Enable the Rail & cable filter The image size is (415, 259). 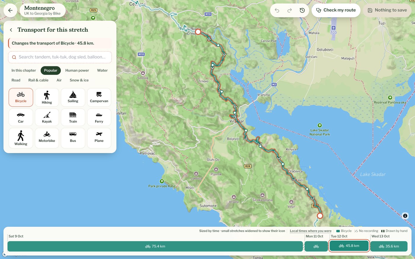(38, 80)
